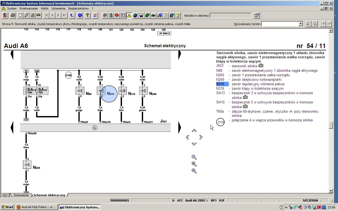
Task: Click the D106 connection circle in legend
Action: click(220, 122)
